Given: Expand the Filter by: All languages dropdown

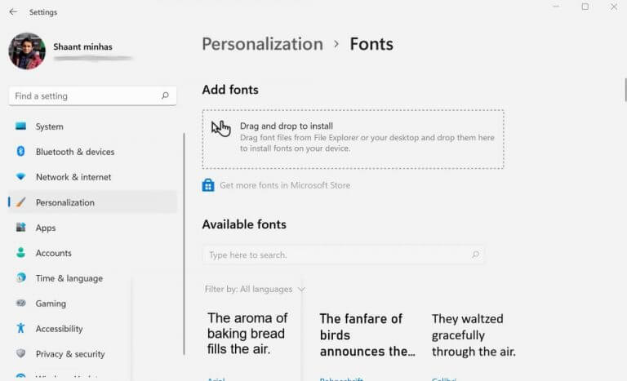Looking at the screenshot, I should [255, 289].
